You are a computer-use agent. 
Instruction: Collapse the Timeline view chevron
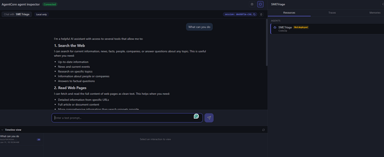point(2,130)
